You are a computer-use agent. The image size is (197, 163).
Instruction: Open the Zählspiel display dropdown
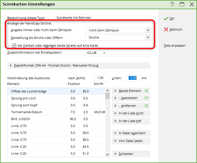click(148, 30)
